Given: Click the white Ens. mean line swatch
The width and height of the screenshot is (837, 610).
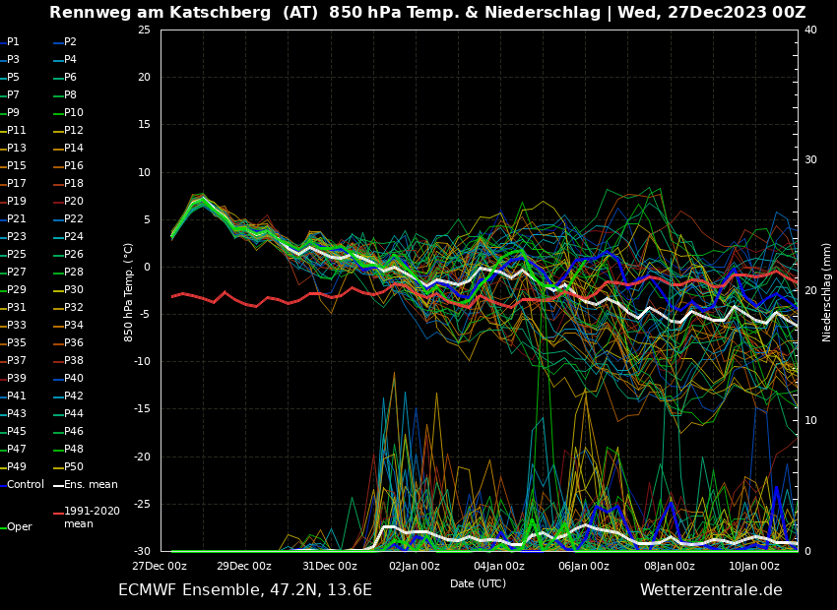Looking at the screenshot, I should pos(58,485).
